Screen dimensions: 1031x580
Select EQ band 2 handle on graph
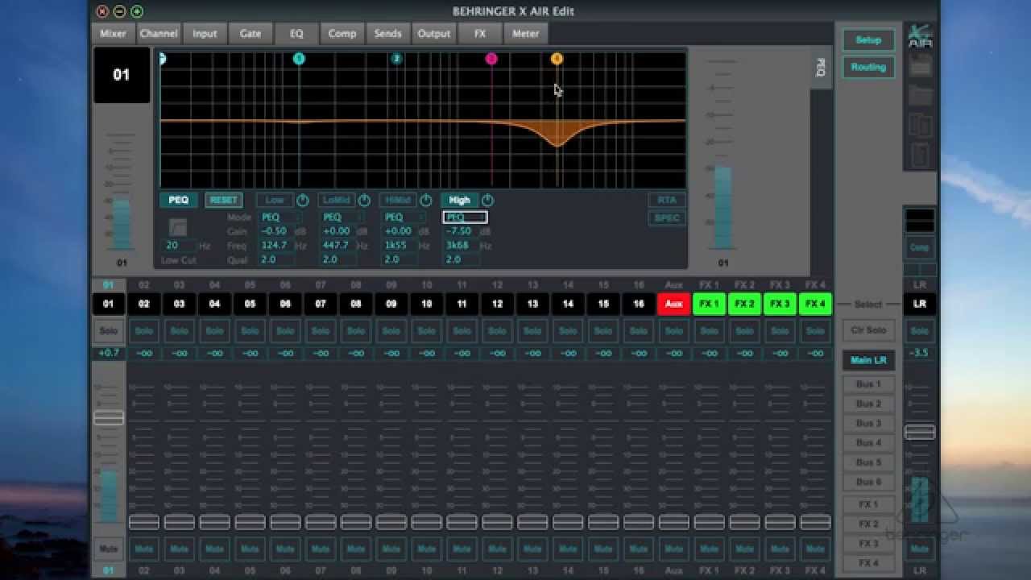click(396, 59)
